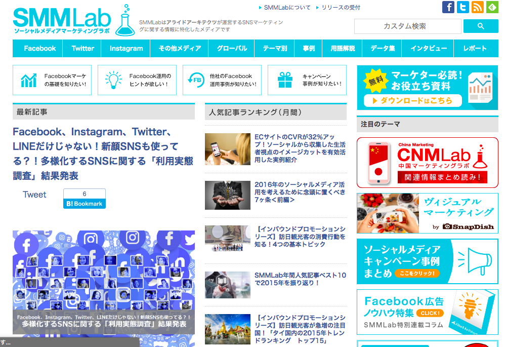Open ranking article 2016年のソーシャルメディア活用
Viewport: 506px width, 347px height.
coord(300,192)
